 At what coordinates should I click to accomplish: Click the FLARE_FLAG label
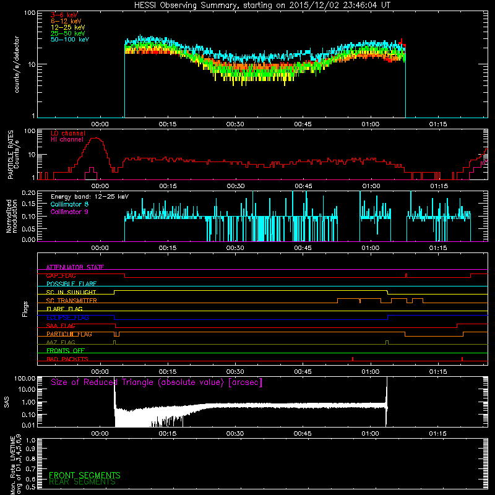point(64,309)
